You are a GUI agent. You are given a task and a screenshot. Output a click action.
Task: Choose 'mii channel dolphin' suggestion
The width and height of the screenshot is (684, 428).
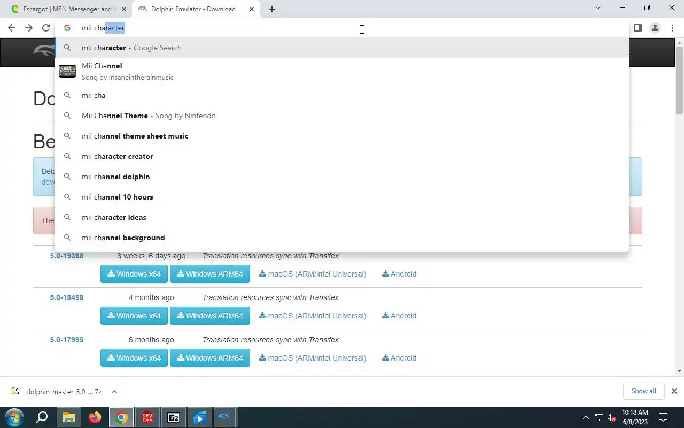342,177
